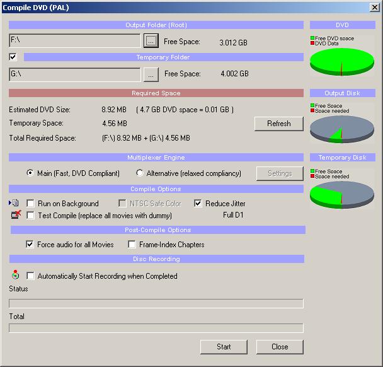Click the Run on Background icon
Screen dimensions: 383x367
coord(14,203)
